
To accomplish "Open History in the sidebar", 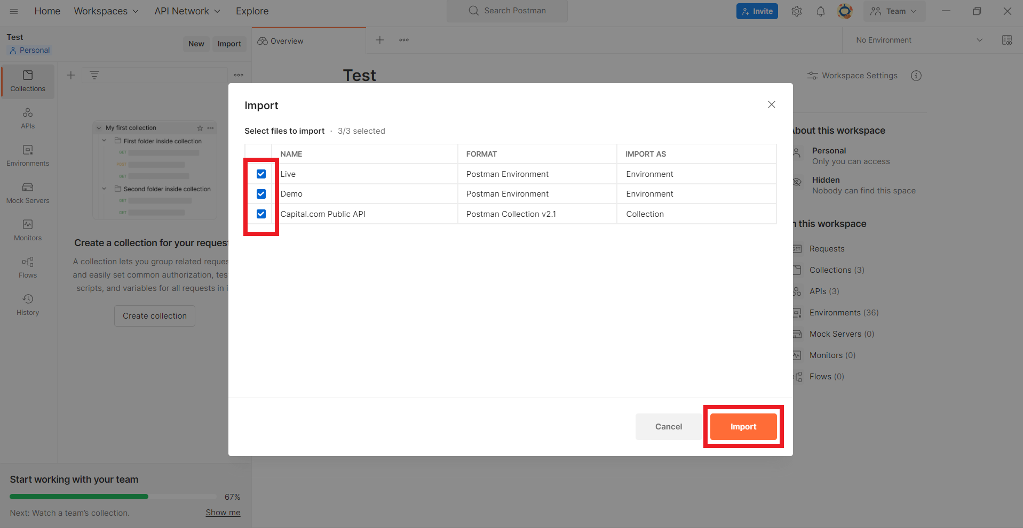I will [28, 305].
